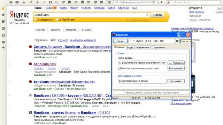Open 'Все видеоролики' link
The height and width of the screenshot is (125, 223).
coord(181,103)
